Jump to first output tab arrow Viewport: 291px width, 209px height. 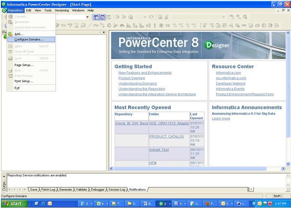click(x=10, y=189)
